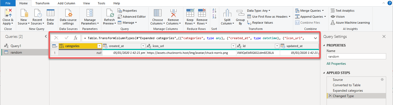Image resolution: width=393 pixels, height=105 pixels.
Task: Click Azure Machine Learning
Action: coord(350,23)
